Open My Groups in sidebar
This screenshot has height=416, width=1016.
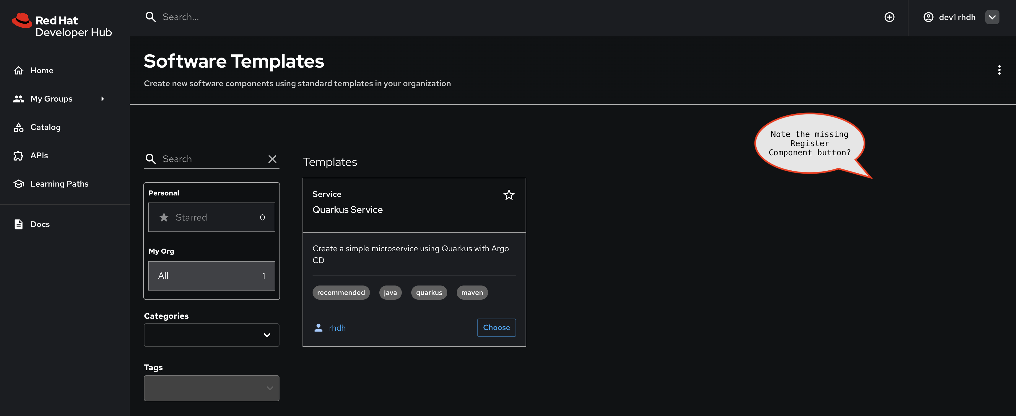pos(65,99)
